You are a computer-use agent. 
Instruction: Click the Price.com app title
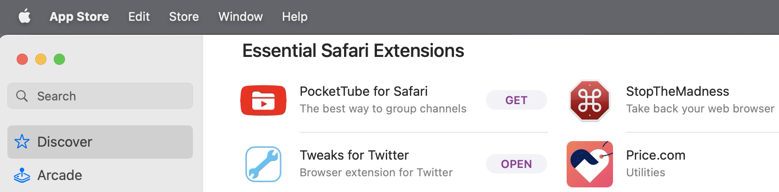click(656, 155)
